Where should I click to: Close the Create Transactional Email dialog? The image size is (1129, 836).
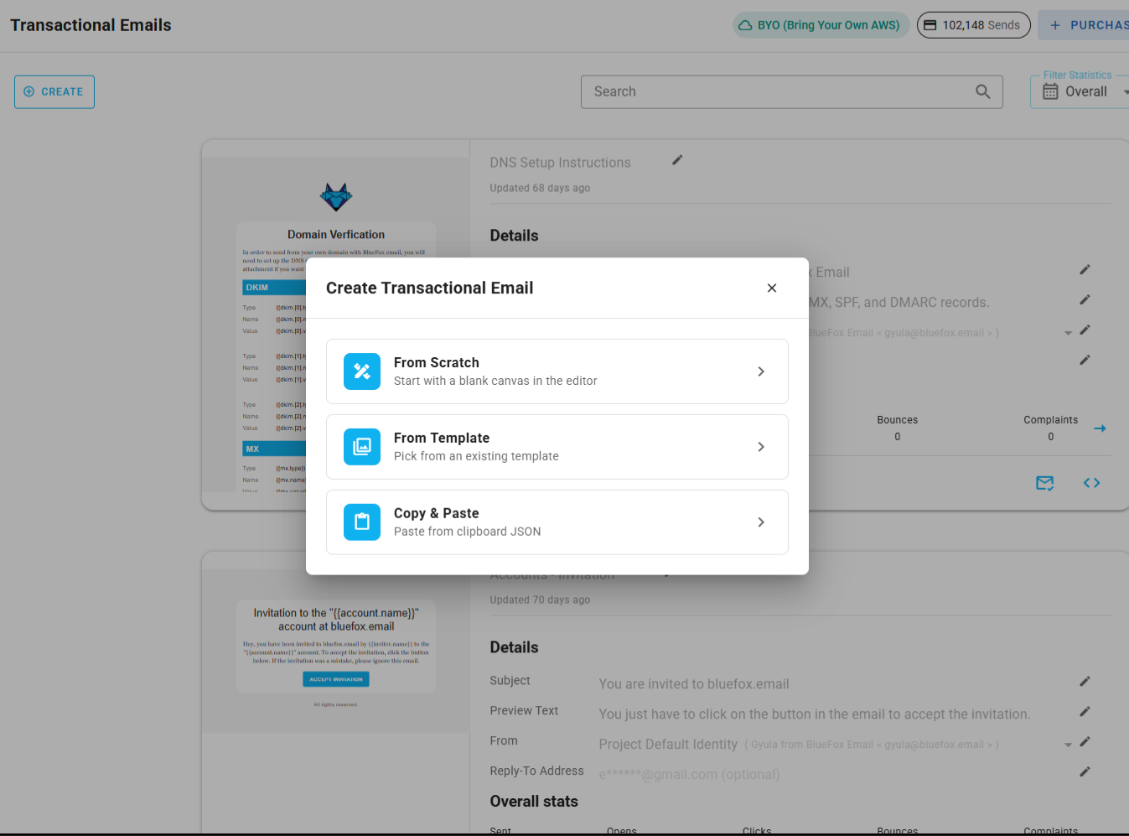(771, 288)
